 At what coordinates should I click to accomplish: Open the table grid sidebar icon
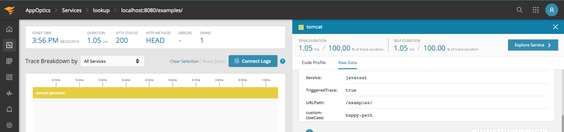[9, 61]
